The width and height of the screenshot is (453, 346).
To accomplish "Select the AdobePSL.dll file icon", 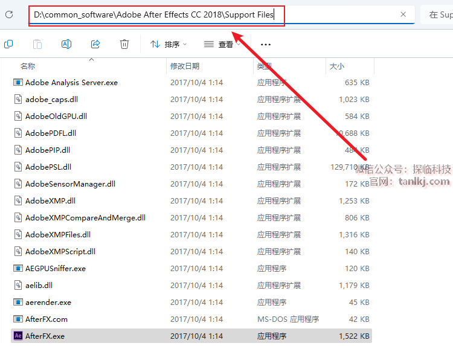I will (18, 167).
